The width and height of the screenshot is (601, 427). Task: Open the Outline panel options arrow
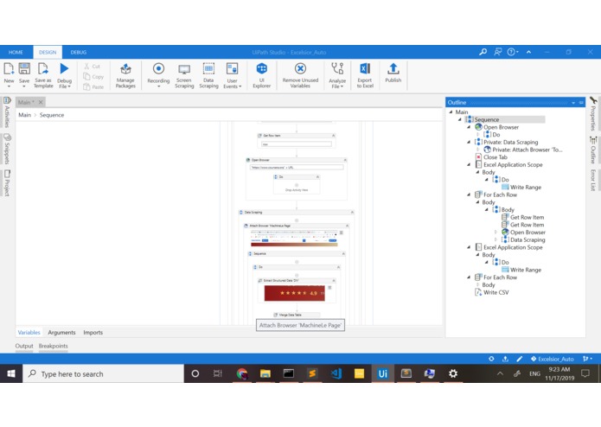(573, 103)
